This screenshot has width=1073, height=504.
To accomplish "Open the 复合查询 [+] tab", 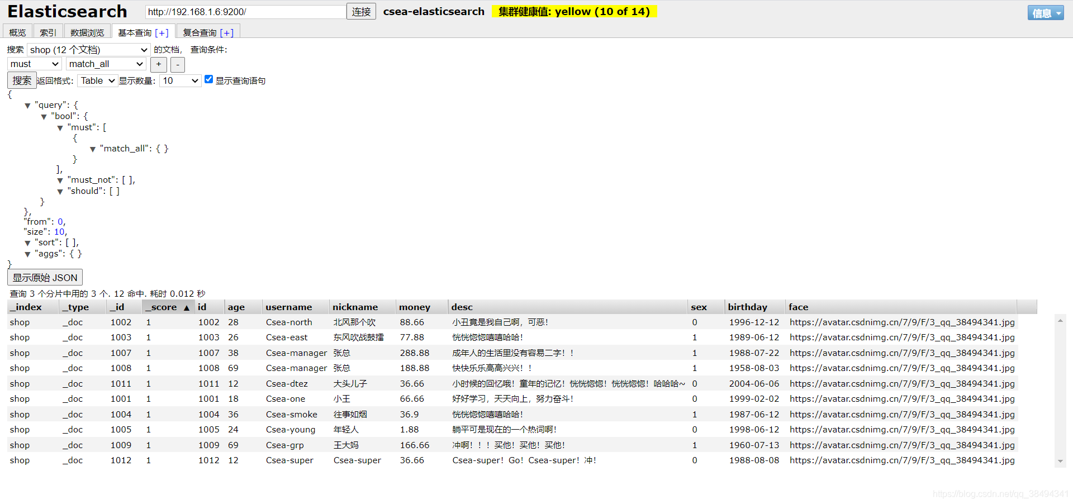I will click(x=208, y=32).
